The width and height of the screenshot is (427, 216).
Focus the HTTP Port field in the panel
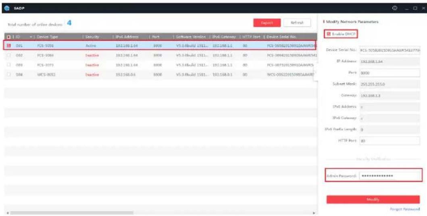[390, 141]
